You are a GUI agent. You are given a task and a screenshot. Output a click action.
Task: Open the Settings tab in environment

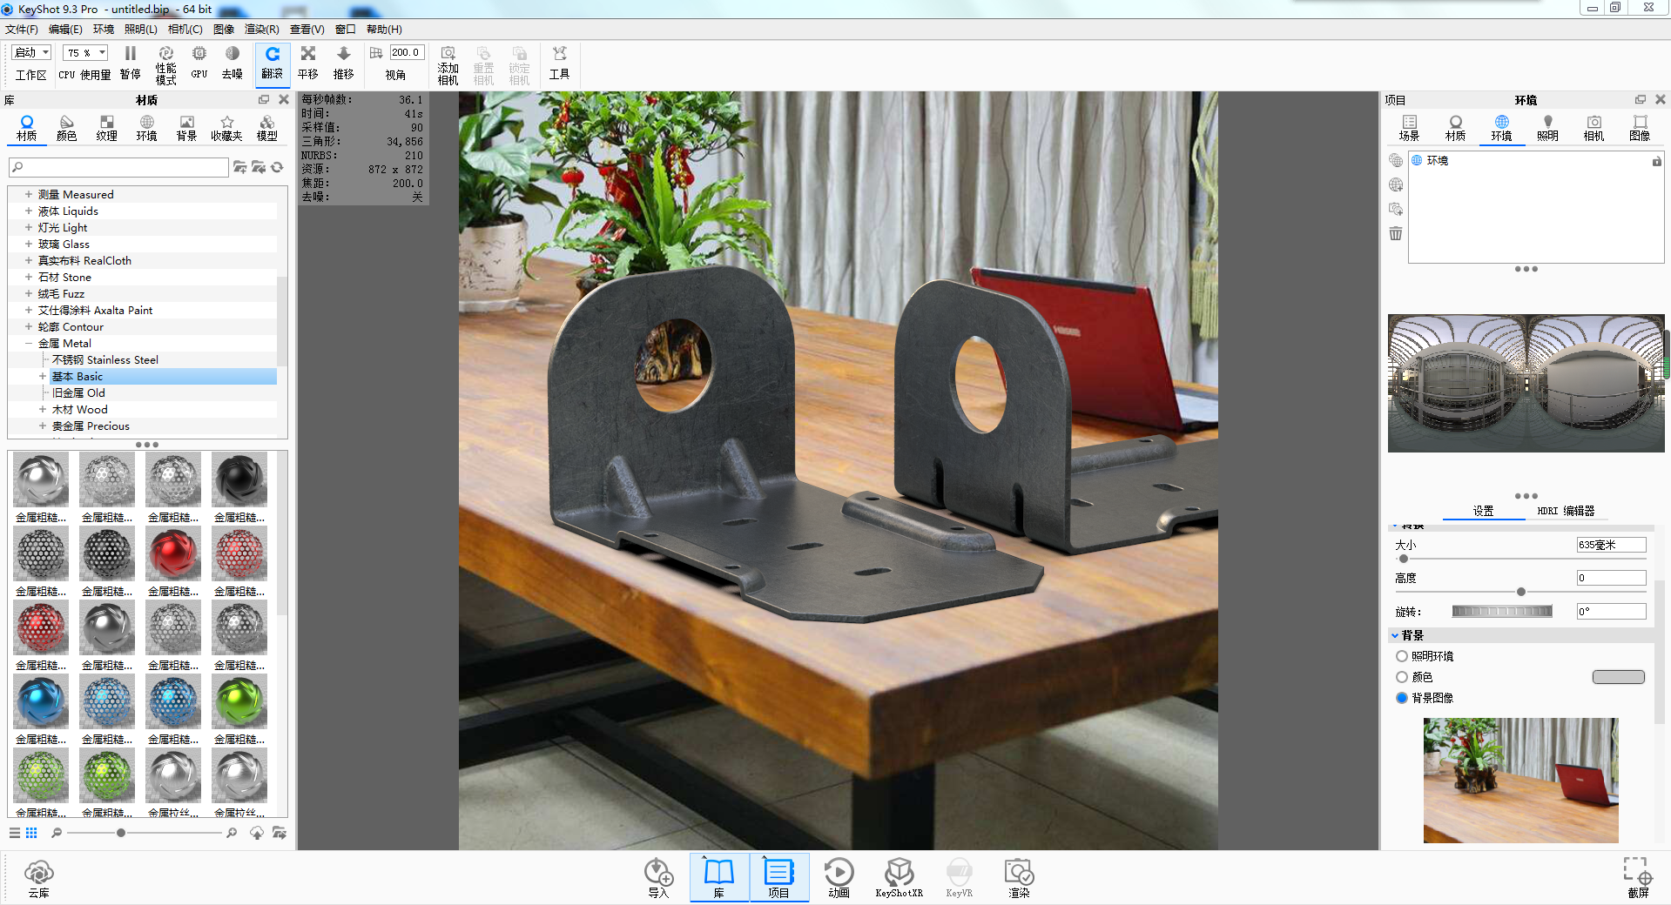1483,511
